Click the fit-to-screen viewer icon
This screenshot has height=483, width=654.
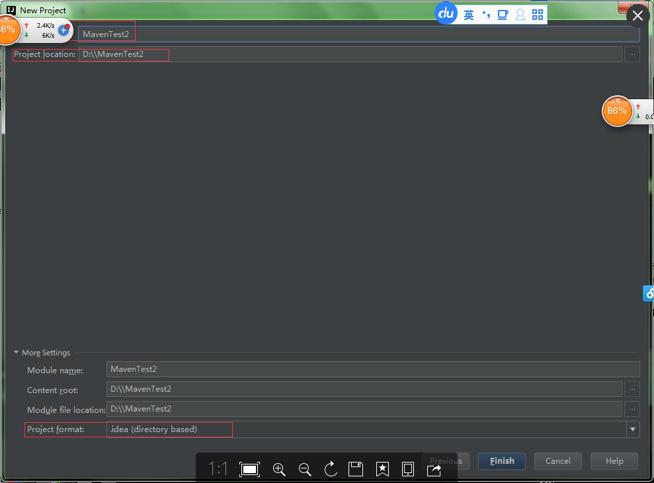point(249,469)
